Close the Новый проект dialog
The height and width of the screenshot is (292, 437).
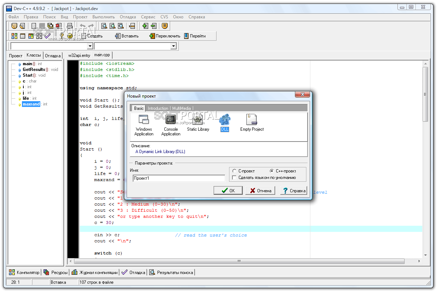tap(302, 94)
